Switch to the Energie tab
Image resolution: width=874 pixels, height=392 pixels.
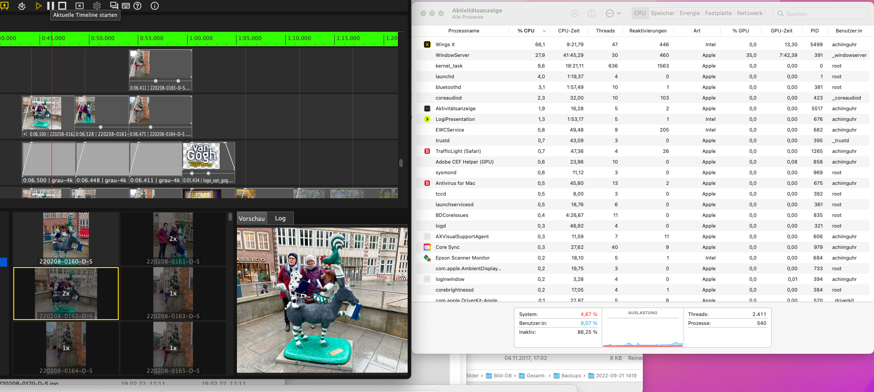690,13
